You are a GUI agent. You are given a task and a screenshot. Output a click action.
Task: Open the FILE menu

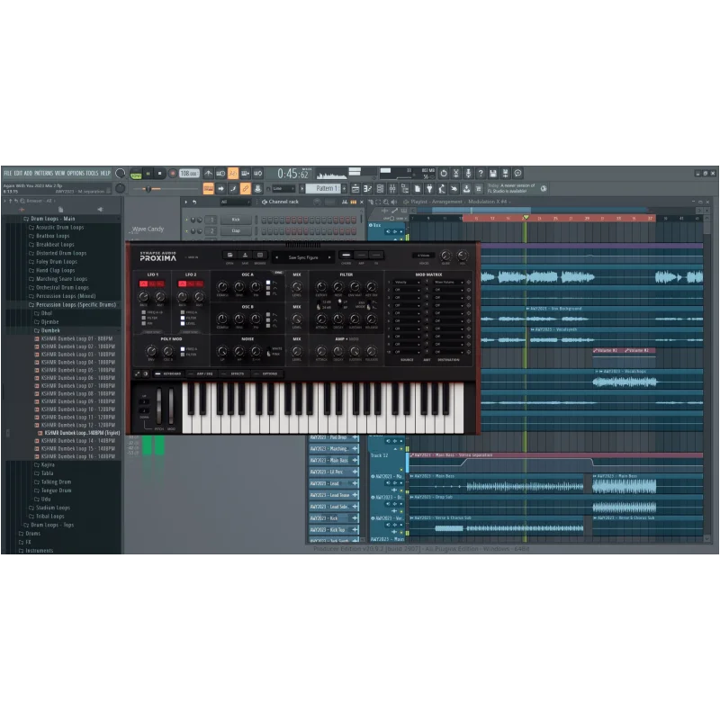point(8,173)
